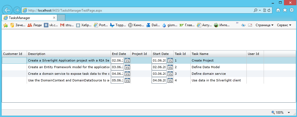297x117 pixels.
Task: Open the Люди favorite
Action: [34, 25]
